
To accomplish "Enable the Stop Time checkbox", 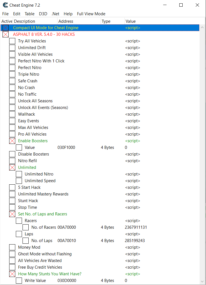I will (x=12, y=207).
